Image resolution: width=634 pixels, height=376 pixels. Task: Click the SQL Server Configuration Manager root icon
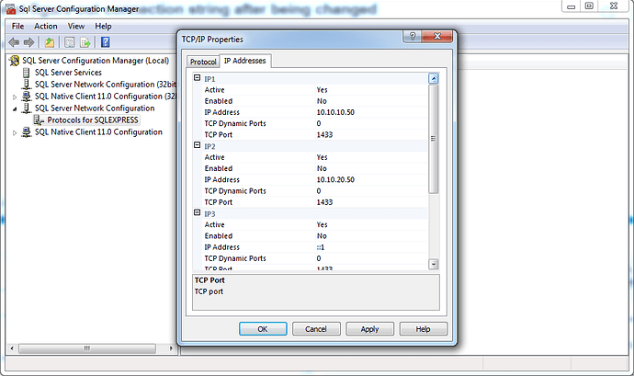15,61
